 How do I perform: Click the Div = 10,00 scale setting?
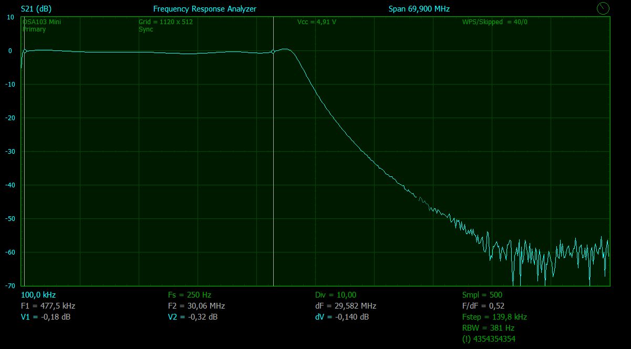335,295
